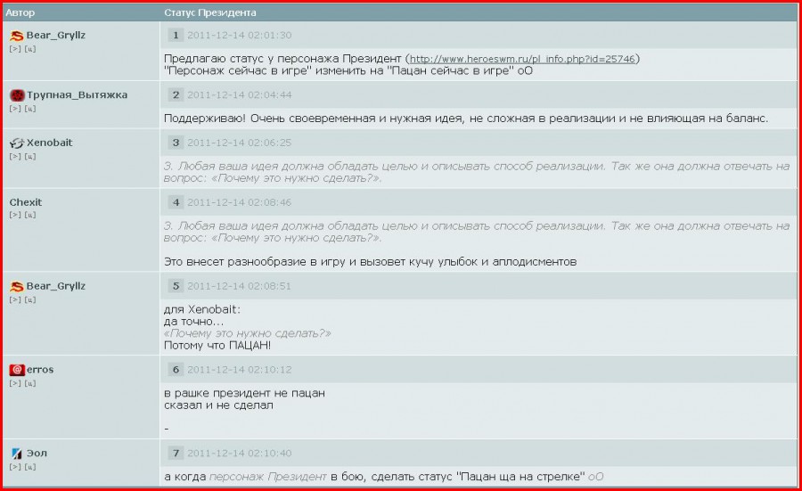Image resolution: width=802 pixels, height=491 pixels.
Task: Click post number 3 badge
Action: [x=176, y=143]
